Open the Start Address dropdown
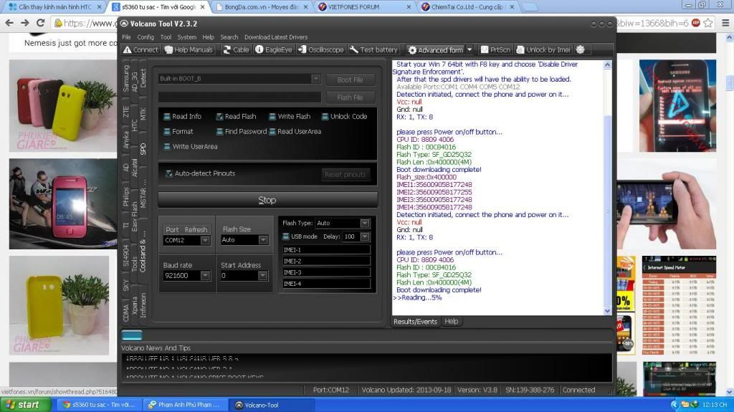 (x=262, y=276)
